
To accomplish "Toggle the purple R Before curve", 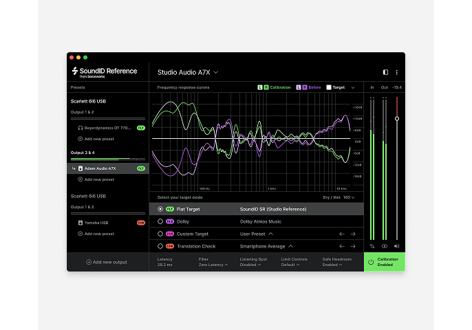I will point(304,87).
